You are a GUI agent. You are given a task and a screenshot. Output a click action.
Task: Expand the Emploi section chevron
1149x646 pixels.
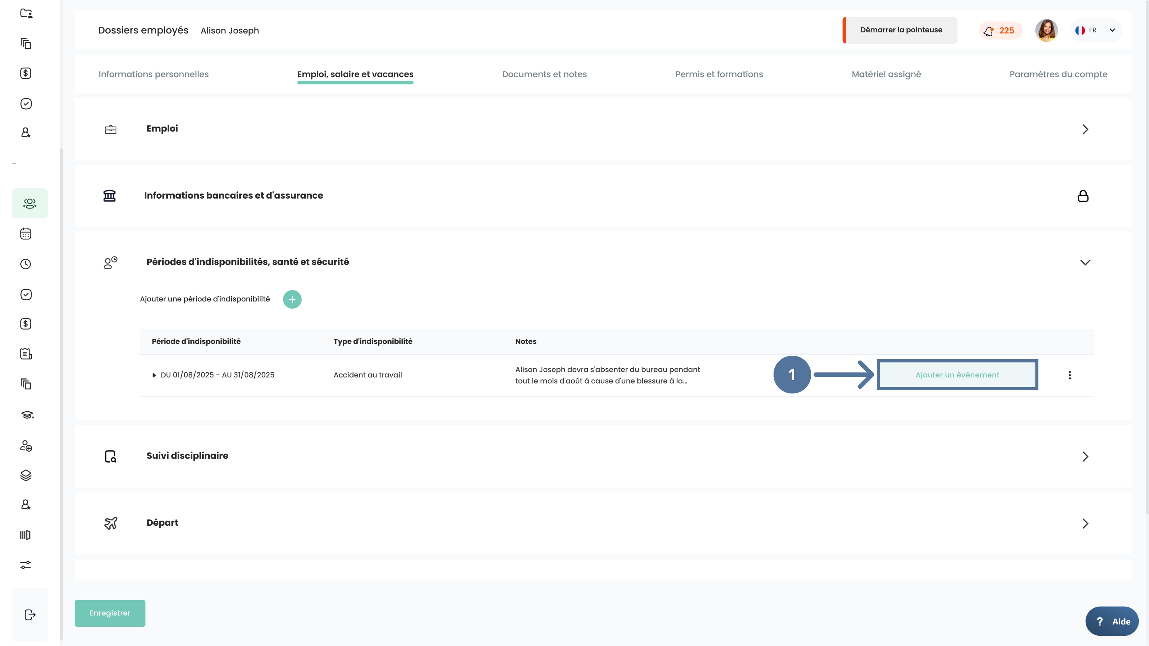point(1085,129)
